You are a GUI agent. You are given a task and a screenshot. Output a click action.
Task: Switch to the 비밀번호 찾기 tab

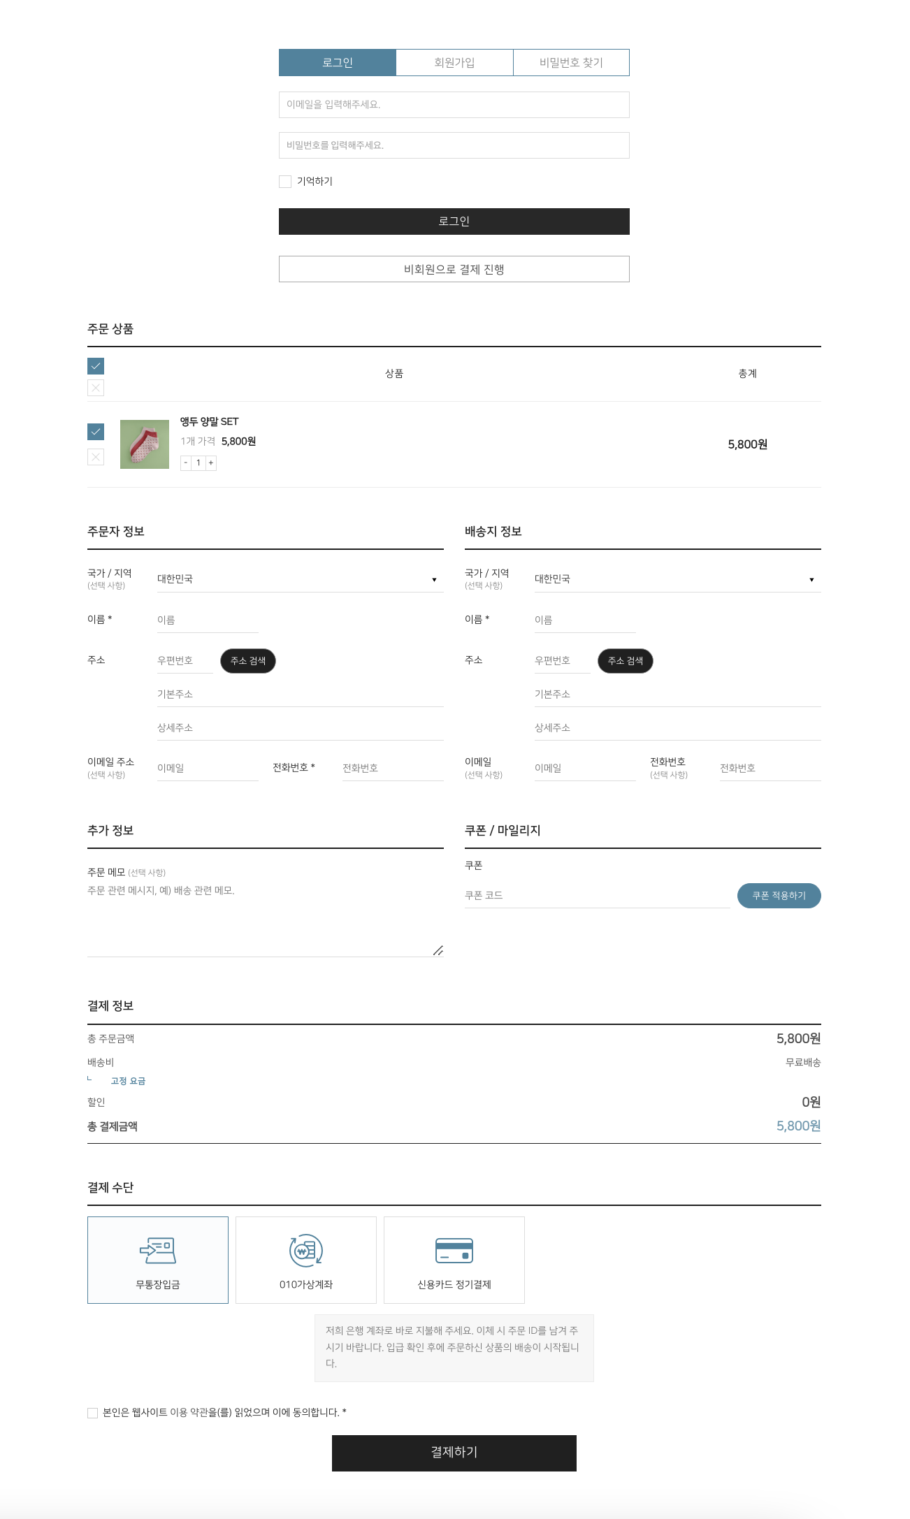(571, 63)
